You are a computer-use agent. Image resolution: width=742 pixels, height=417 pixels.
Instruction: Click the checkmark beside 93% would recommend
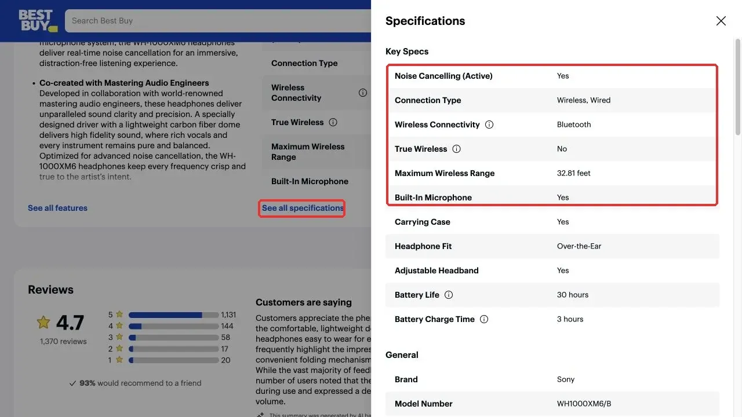pos(72,383)
